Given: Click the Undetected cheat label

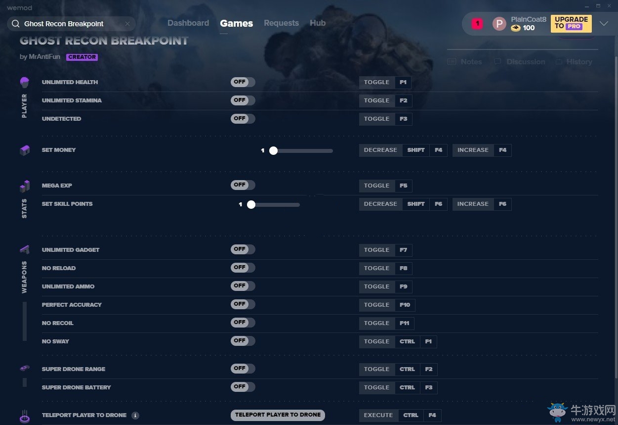Looking at the screenshot, I should 61,119.
